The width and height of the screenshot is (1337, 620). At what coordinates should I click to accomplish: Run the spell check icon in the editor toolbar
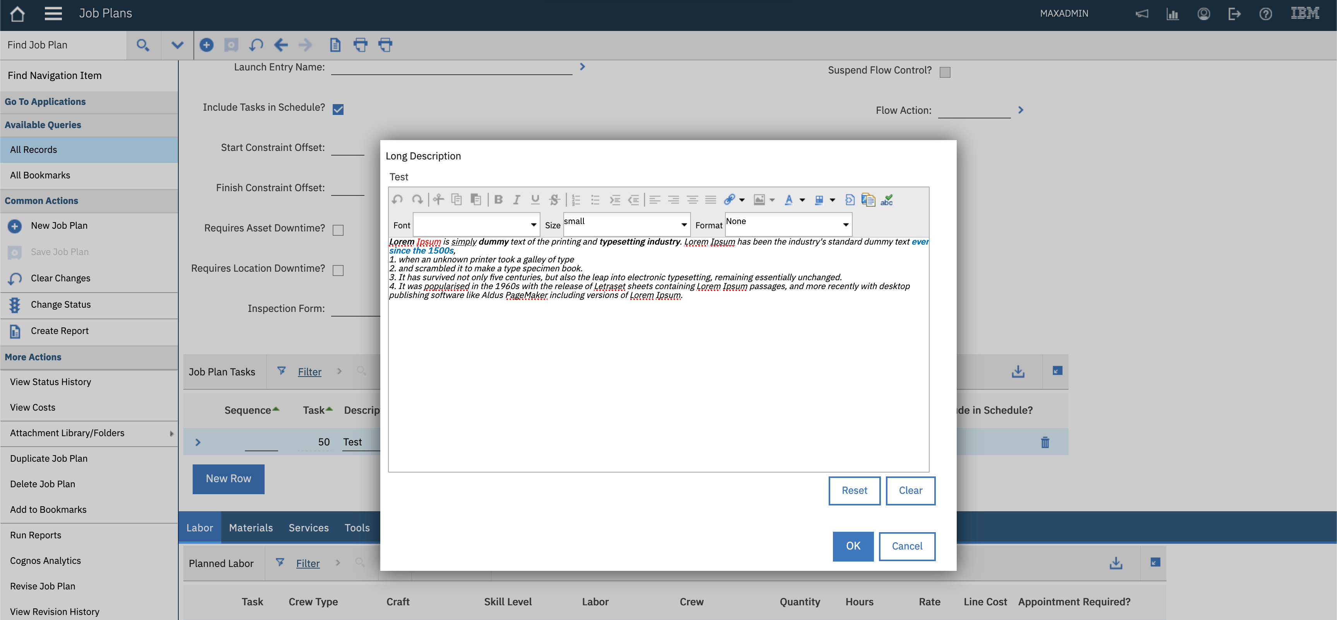887,199
